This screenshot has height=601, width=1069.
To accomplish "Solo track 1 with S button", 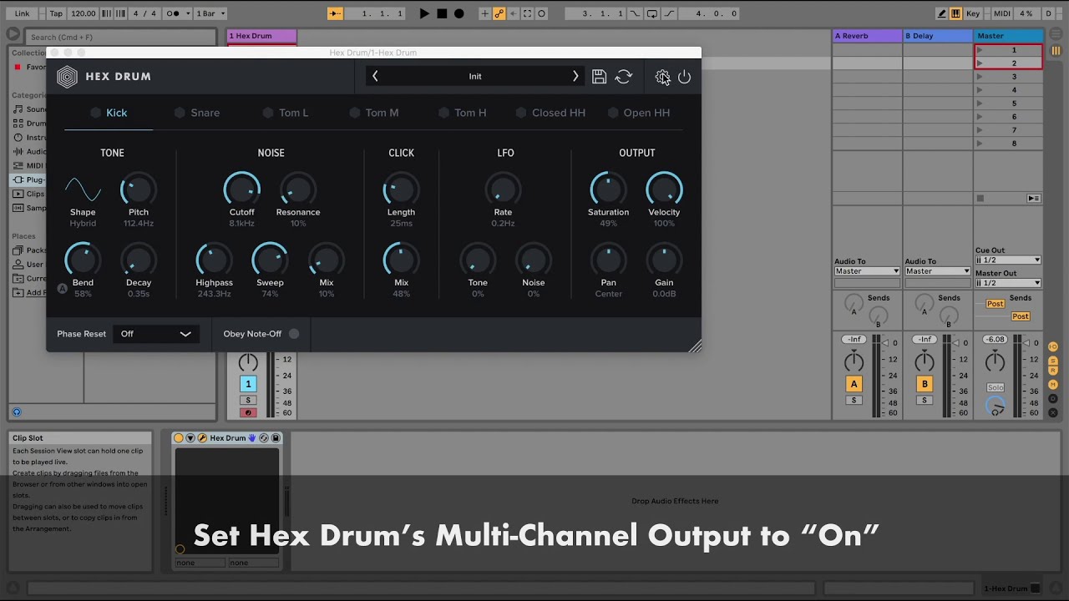I will tap(248, 401).
